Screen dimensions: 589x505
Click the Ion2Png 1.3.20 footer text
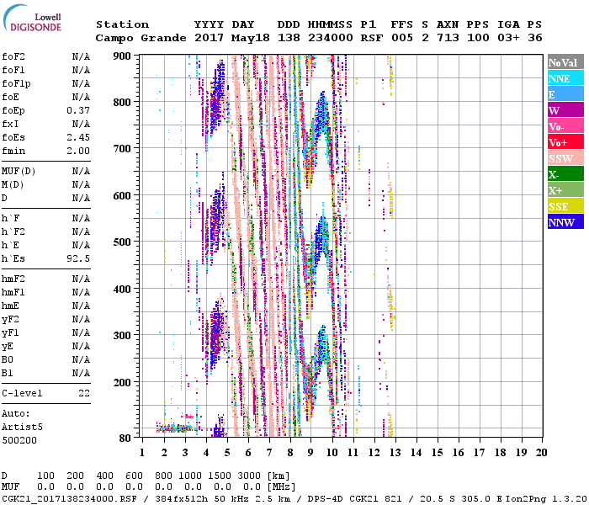click(x=546, y=499)
